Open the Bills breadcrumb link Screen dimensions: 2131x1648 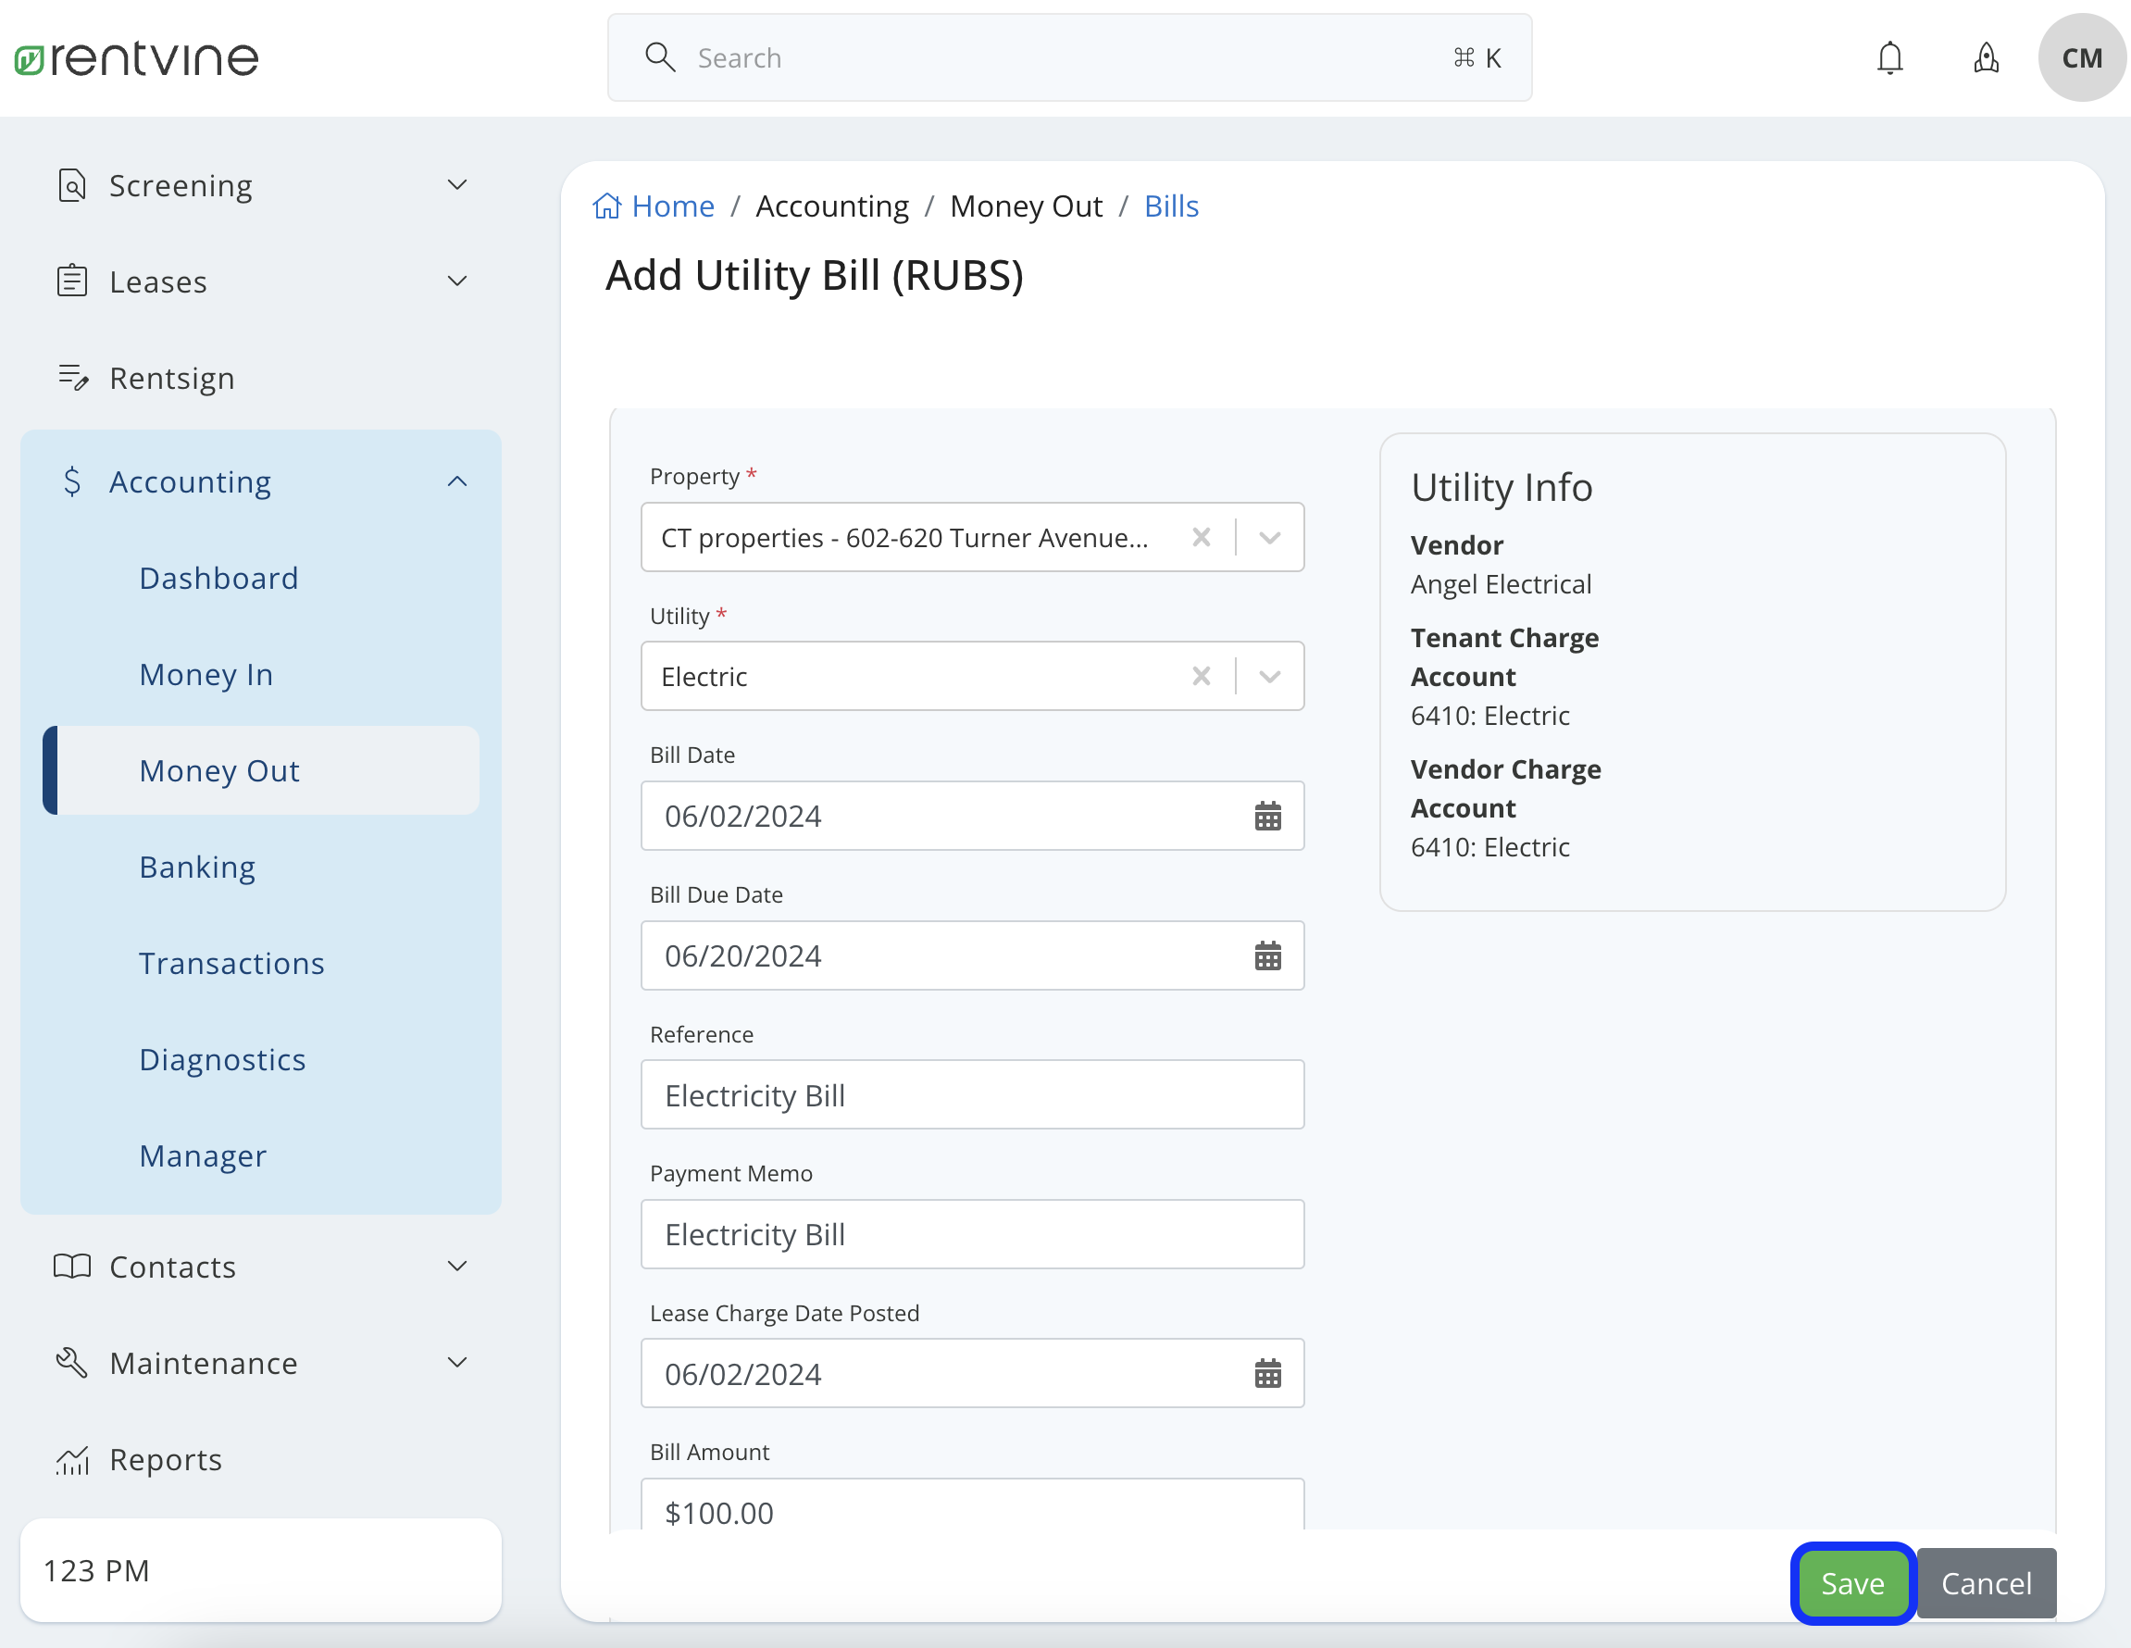tap(1171, 205)
